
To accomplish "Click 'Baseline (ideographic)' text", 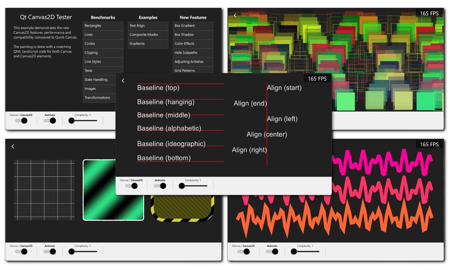I will tap(171, 144).
